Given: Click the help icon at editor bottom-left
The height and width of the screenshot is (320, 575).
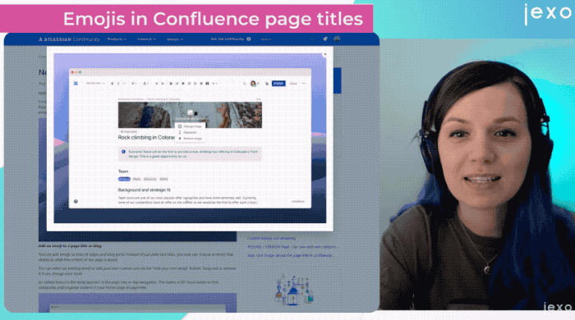Looking at the screenshot, I should (76, 201).
